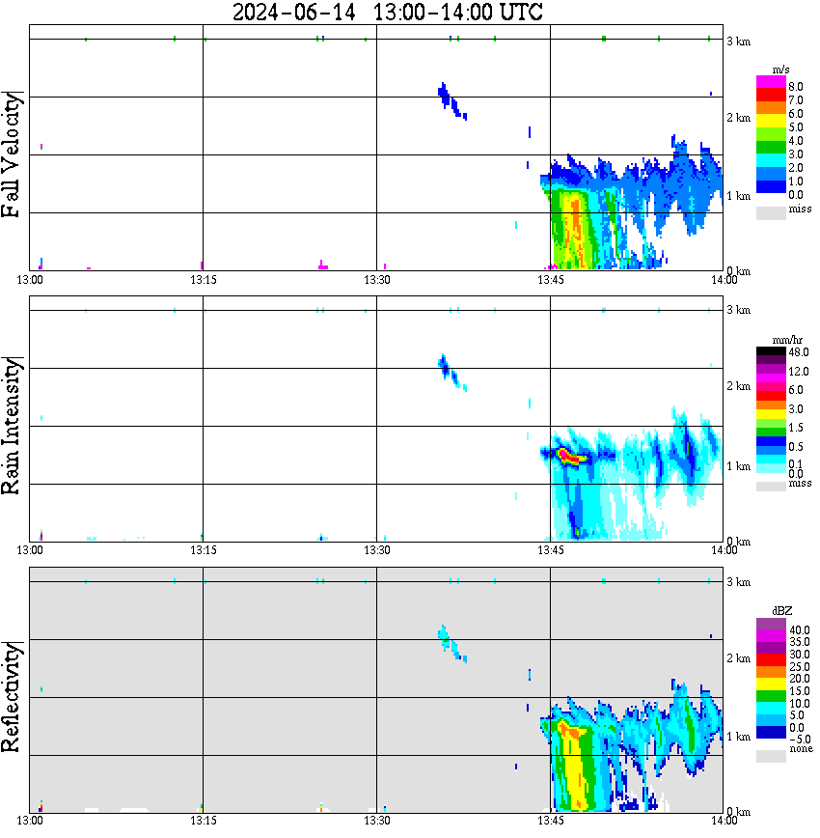
Task: Click the dark blue swatch in the m/s legend
Action: 771,186
